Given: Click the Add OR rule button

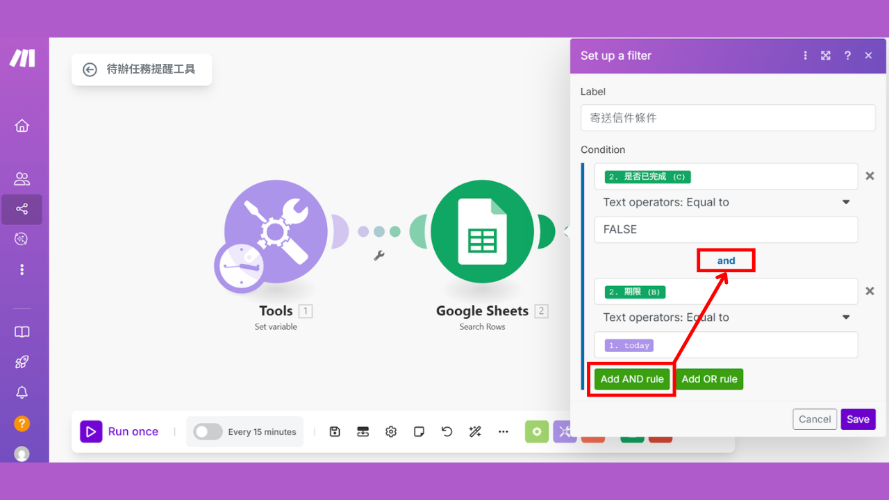Looking at the screenshot, I should [709, 379].
